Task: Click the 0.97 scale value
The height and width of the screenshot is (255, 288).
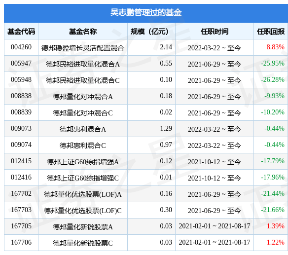Action: [x=166, y=145]
